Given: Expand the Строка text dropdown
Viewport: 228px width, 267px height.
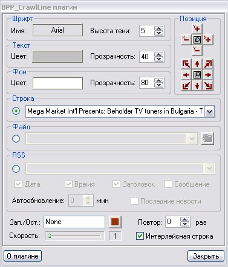Looking at the screenshot, I should click(x=210, y=111).
